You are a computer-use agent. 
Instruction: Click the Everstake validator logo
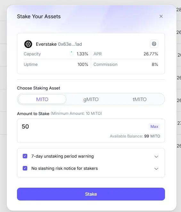point(28,44)
